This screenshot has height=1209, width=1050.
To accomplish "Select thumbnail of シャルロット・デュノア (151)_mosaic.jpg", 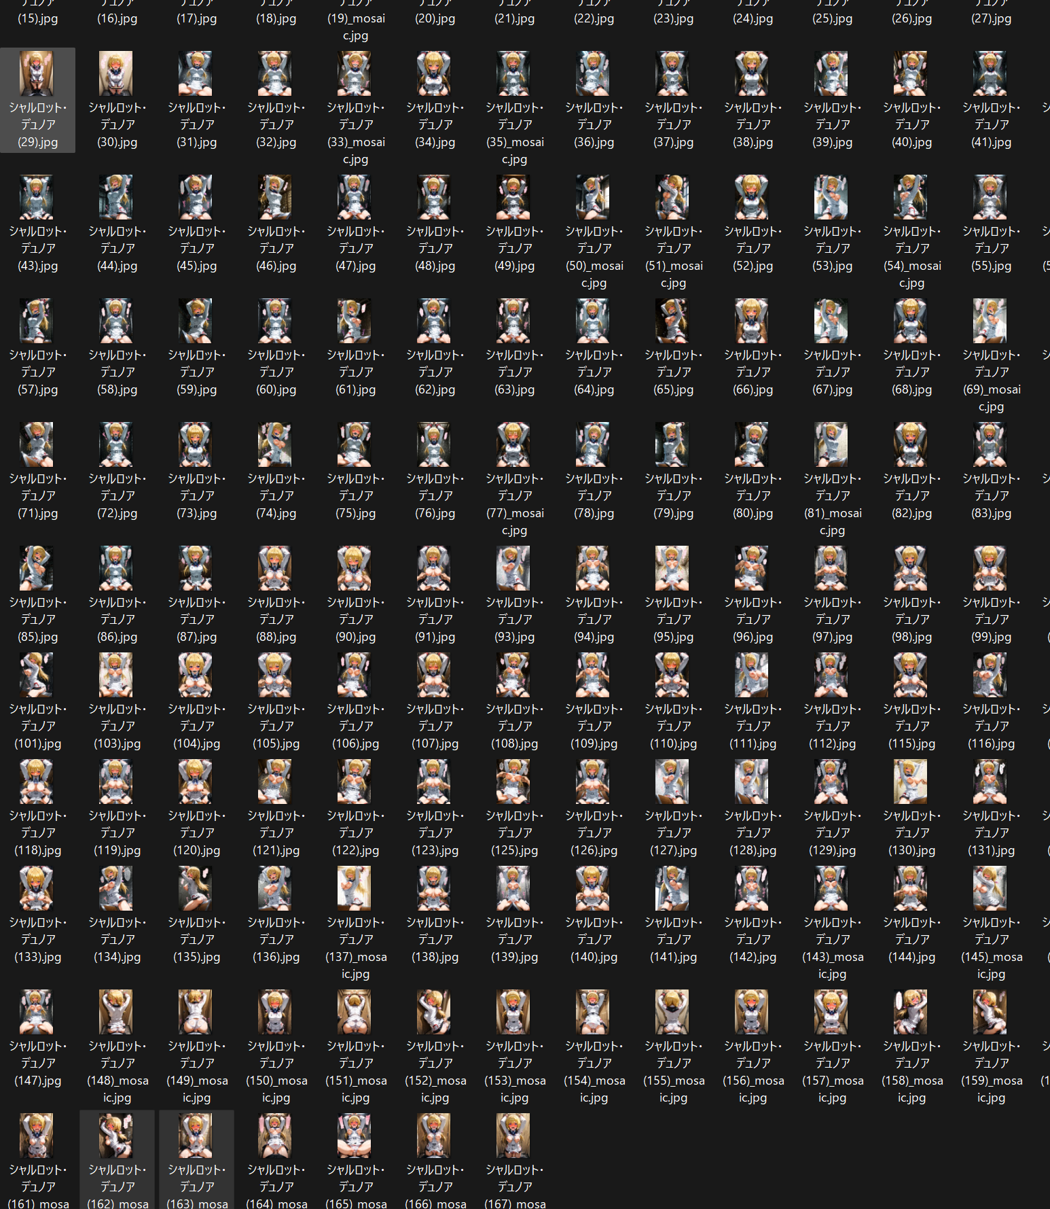I will [355, 1012].
